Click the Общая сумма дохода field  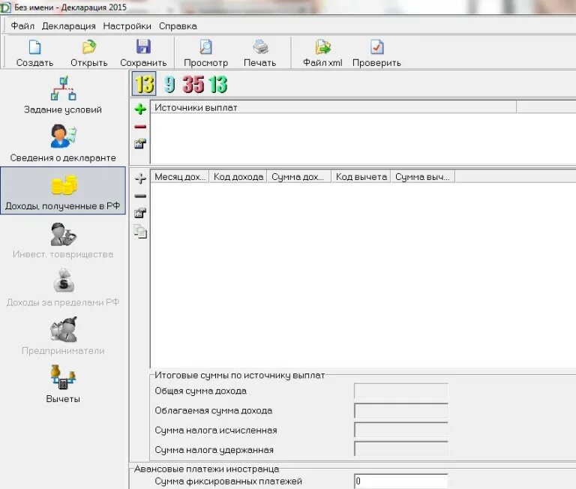401,391
